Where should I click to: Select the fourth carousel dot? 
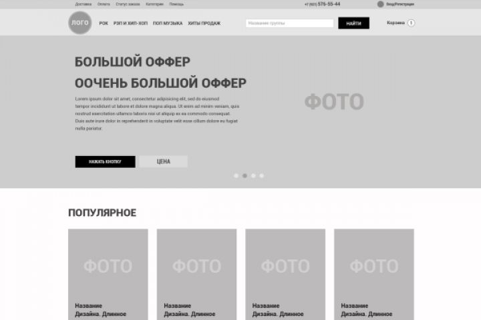pyautogui.click(x=261, y=176)
